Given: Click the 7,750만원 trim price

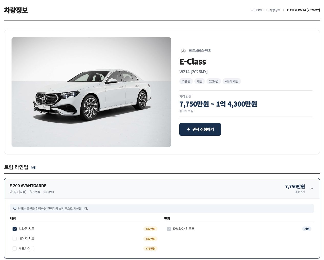Looking at the screenshot, I should tap(295, 186).
